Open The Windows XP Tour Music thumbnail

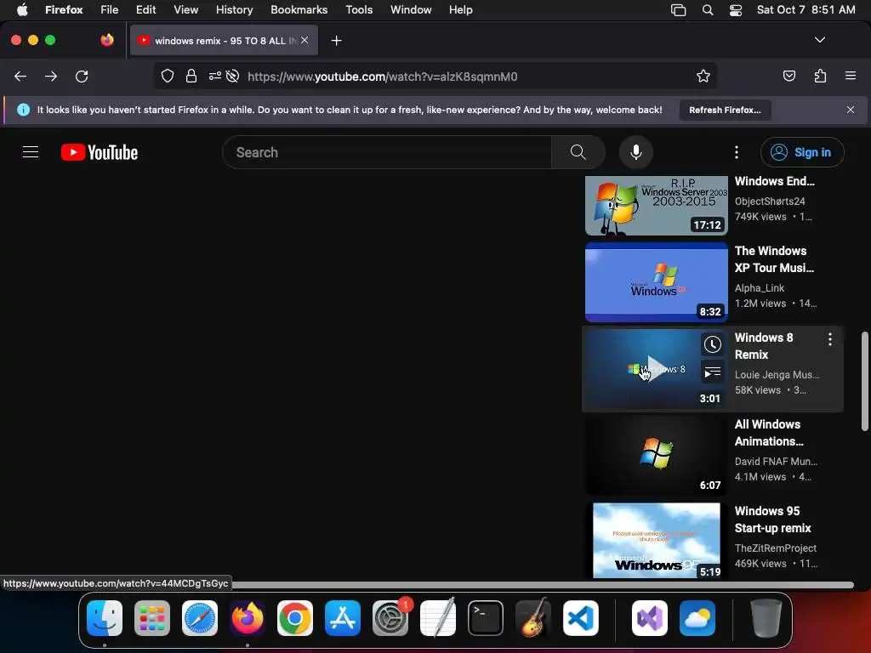click(656, 282)
